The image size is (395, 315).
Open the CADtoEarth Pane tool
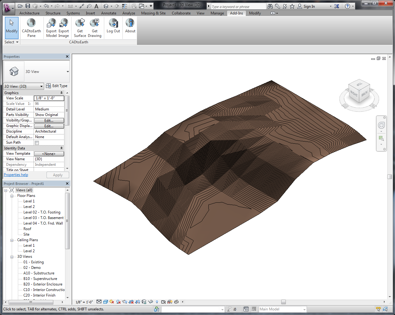click(x=31, y=28)
